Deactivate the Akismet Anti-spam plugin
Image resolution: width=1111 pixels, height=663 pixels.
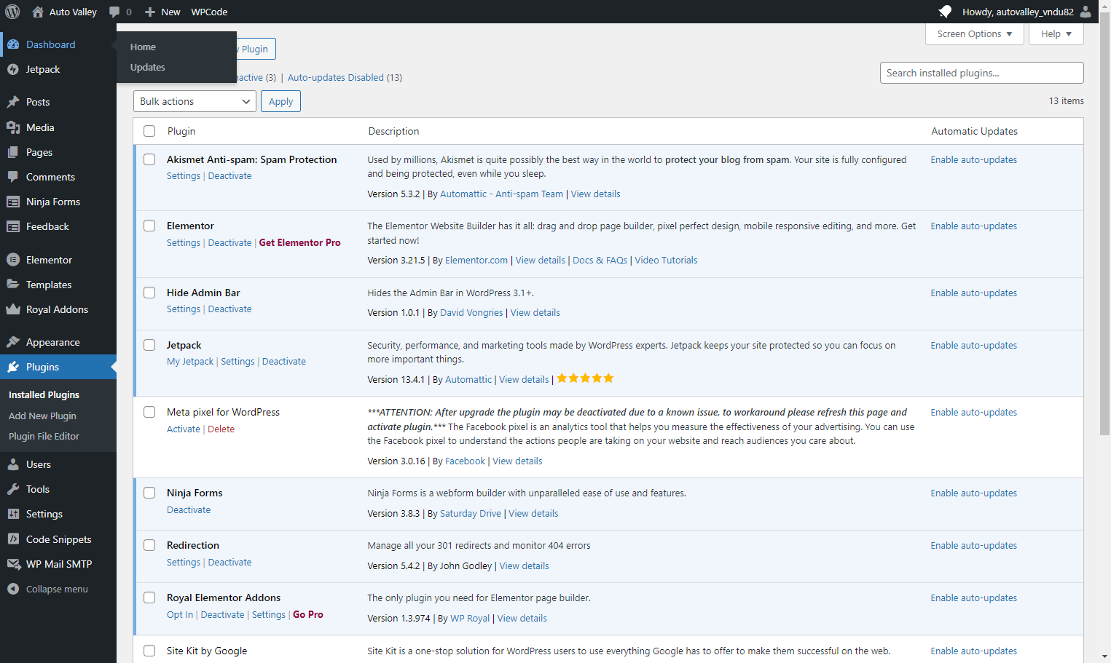coord(229,176)
